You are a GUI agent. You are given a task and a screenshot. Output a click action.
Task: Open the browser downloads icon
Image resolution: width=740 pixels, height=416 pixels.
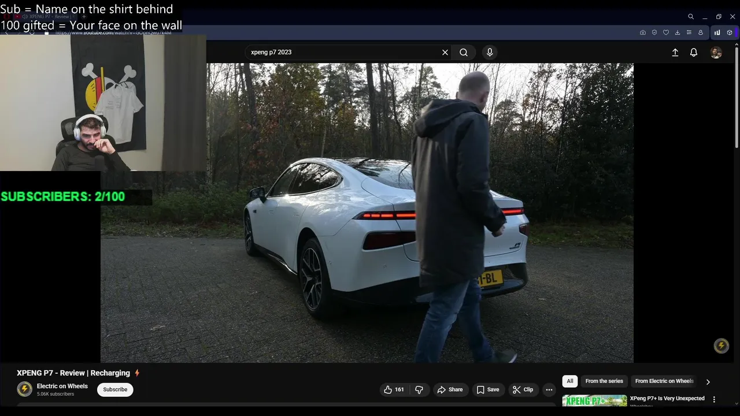678,32
